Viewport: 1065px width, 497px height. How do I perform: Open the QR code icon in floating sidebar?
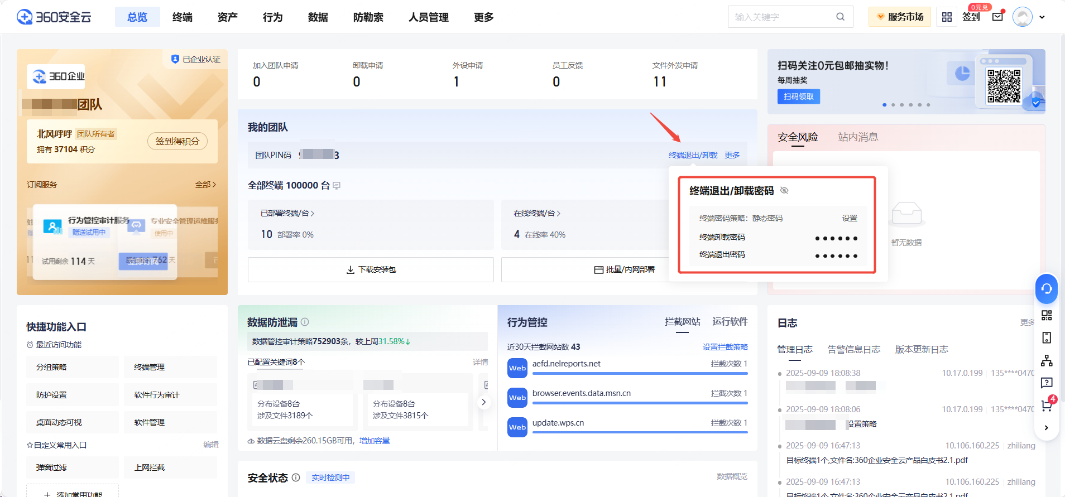(1047, 315)
